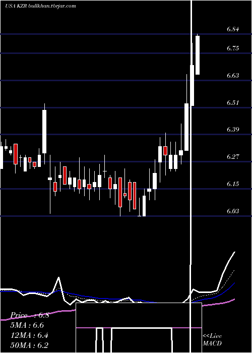
Task: Click the 6.63 price axis label
Action: [x=233, y=76]
